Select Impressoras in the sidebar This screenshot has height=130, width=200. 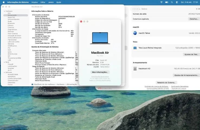(12, 40)
